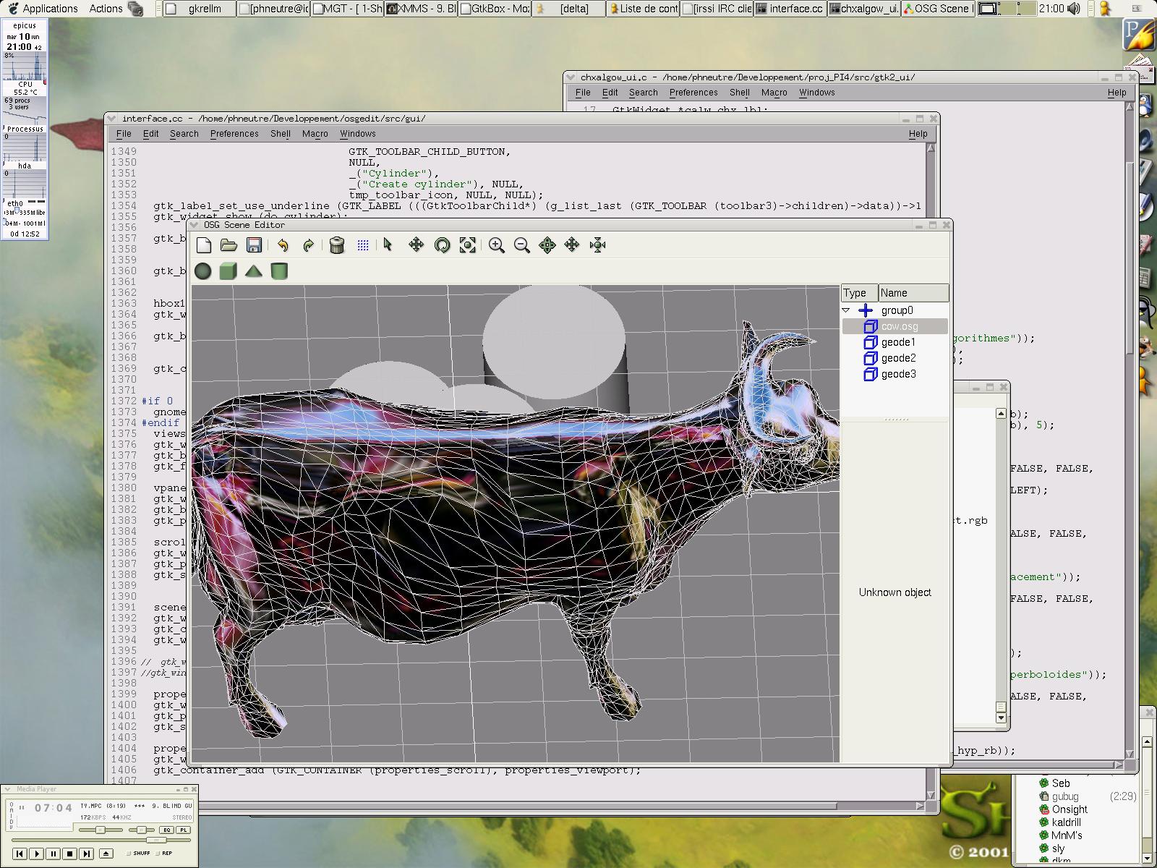Toggle the REP repeat checkbox in Media Player

tap(163, 854)
